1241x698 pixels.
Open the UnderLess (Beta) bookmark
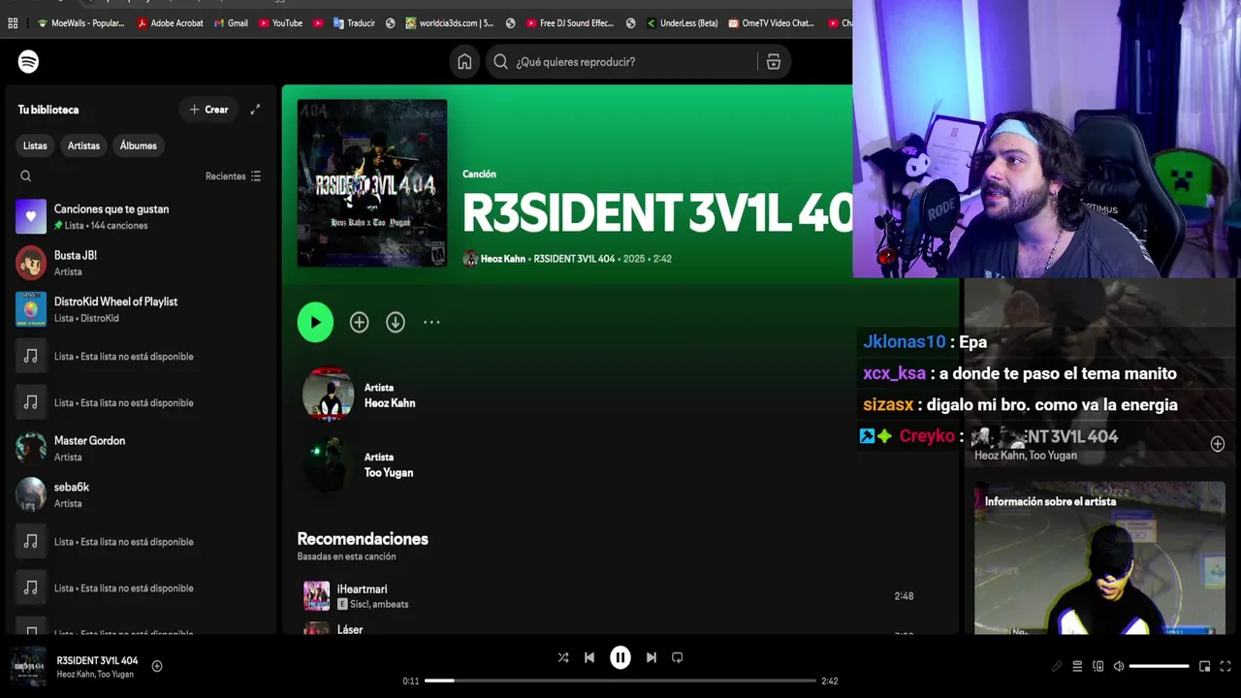click(x=682, y=23)
